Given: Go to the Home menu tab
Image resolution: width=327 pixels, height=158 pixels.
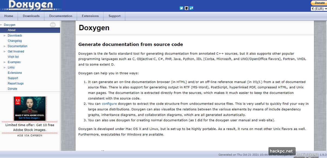Looking at the screenshot, I should pos(9,16).
